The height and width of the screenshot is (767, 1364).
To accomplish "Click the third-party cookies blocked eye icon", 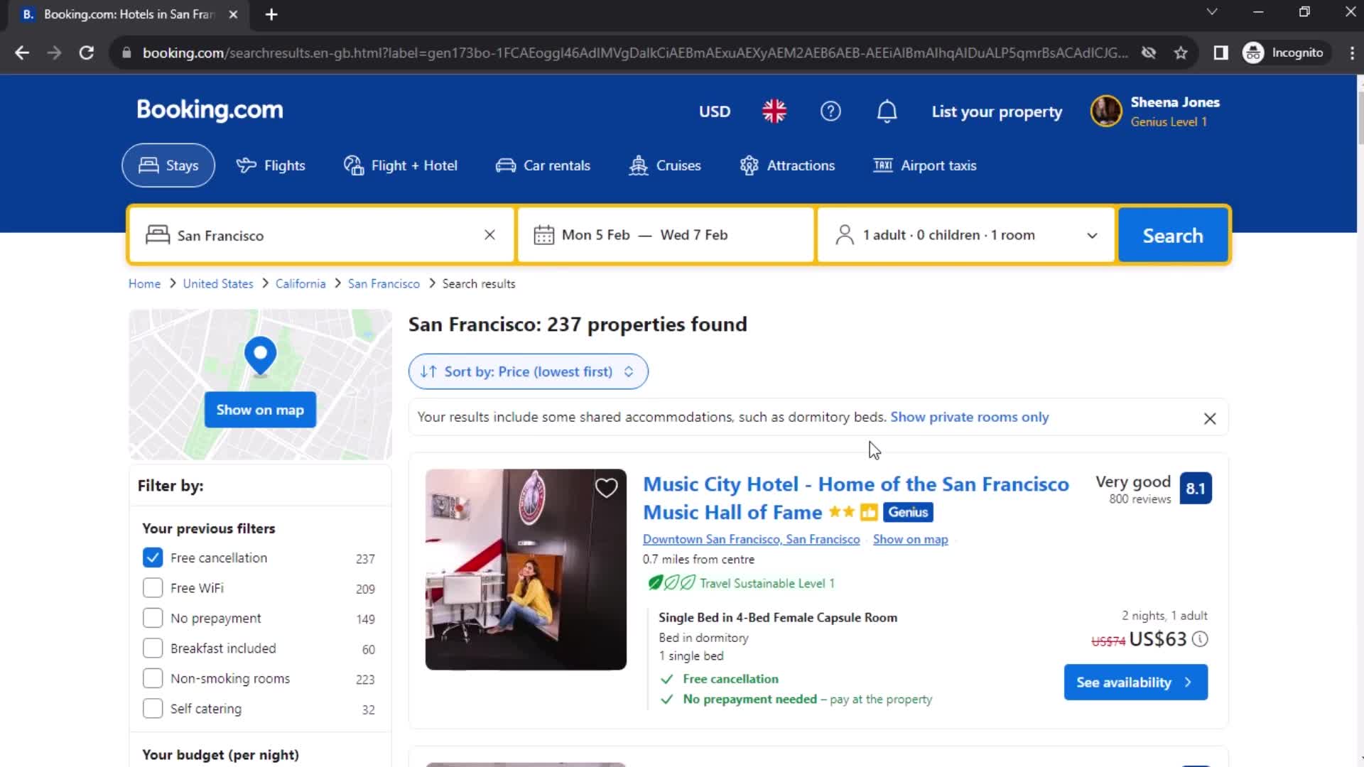I will click(1148, 53).
